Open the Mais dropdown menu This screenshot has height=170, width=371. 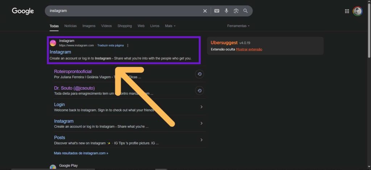click(170, 26)
